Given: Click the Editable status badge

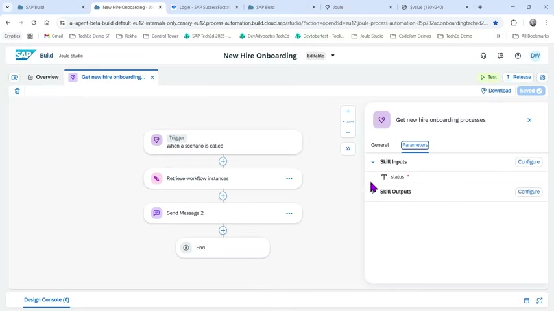Looking at the screenshot, I should pos(315,56).
